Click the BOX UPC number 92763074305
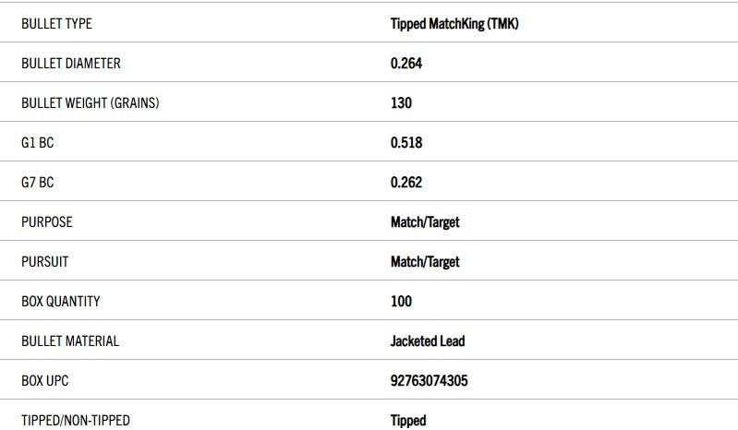Viewport: 738px width, 430px height. [x=429, y=380]
